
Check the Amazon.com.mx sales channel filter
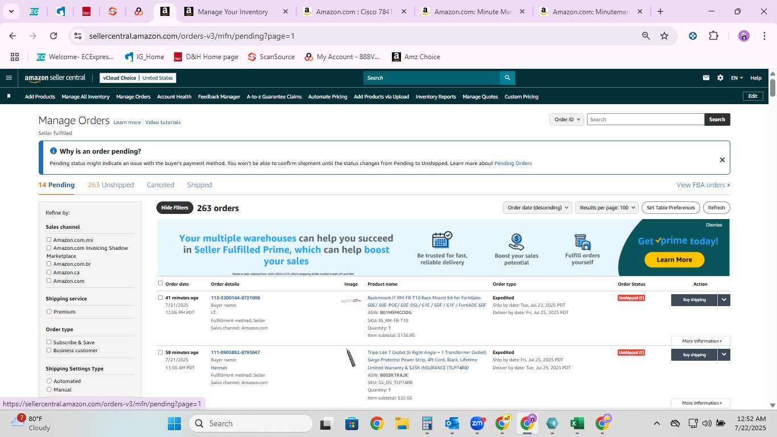click(x=49, y=240)
